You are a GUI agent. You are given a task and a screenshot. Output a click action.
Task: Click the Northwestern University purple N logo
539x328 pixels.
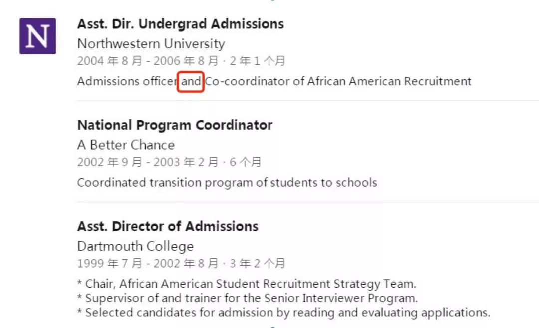click(x=37, y=36)
